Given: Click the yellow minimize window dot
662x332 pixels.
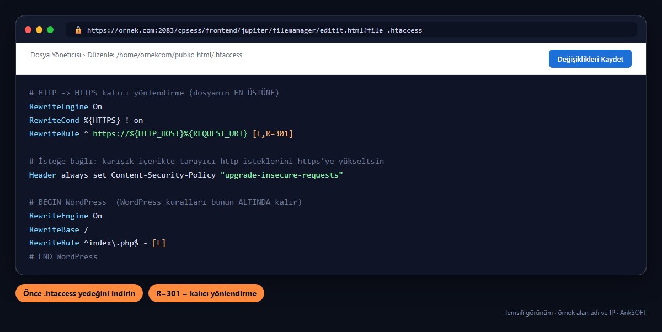Looking at the screenshot, I should (39, 30).
